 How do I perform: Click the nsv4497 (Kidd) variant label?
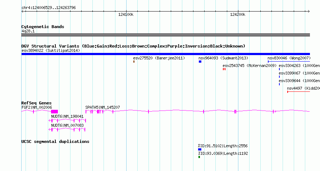point(303,88)
